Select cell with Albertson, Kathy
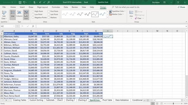This screenshot has height=105, width=188. click(x=14, y=36)
